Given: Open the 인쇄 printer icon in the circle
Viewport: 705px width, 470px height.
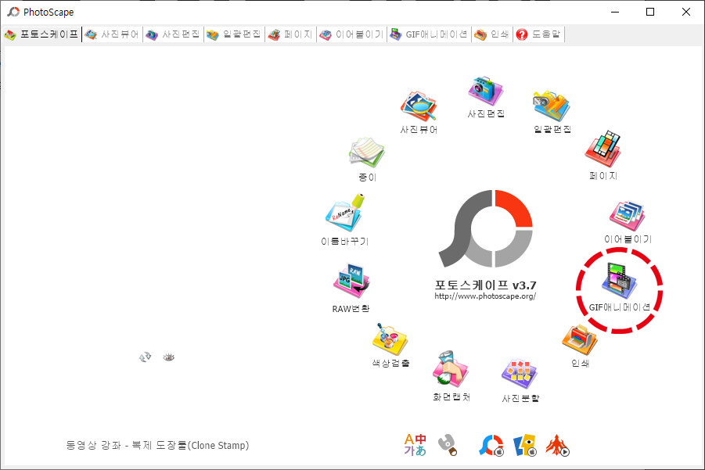Looking at the screenshot, I should click(580, 339).
